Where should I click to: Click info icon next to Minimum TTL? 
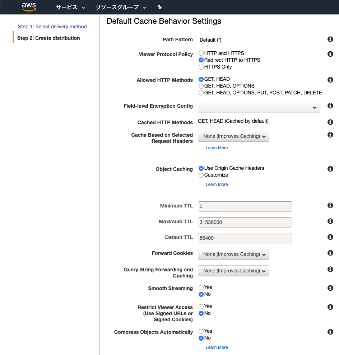(x=330, y=205)
